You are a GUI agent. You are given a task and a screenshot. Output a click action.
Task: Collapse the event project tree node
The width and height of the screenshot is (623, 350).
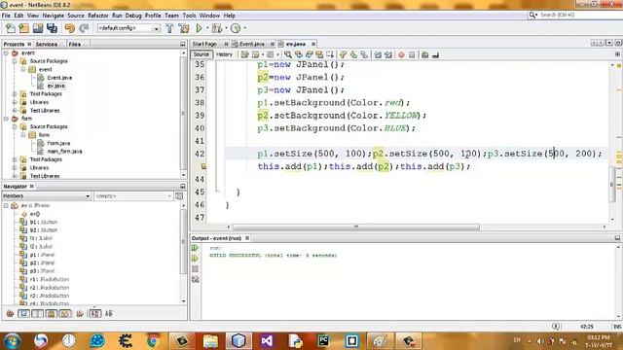tap(6, 52)
